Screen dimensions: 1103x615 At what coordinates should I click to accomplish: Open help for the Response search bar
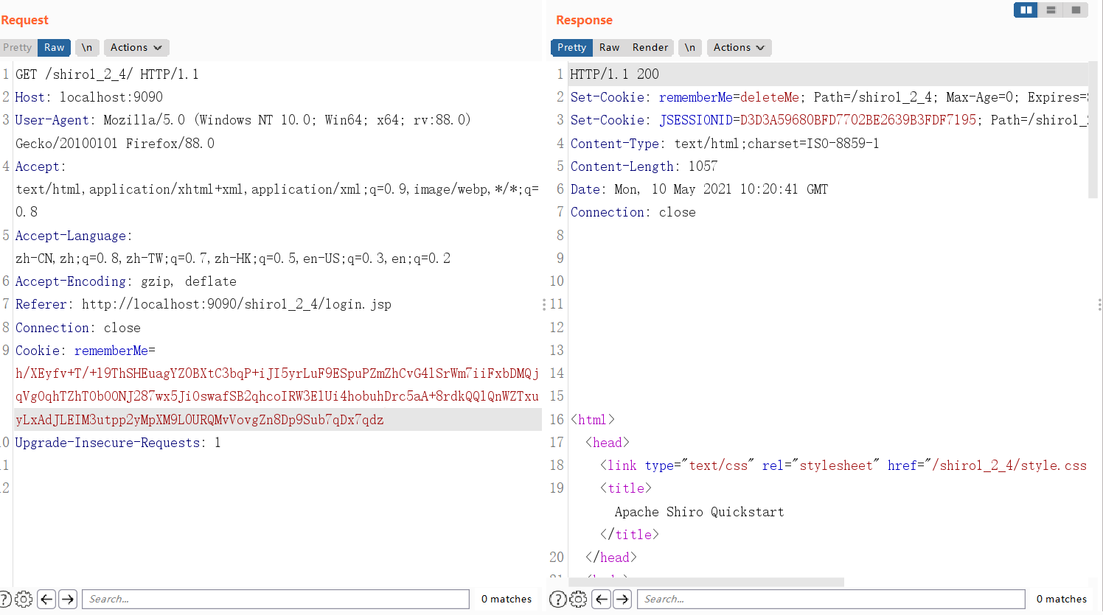pos(558,599)
